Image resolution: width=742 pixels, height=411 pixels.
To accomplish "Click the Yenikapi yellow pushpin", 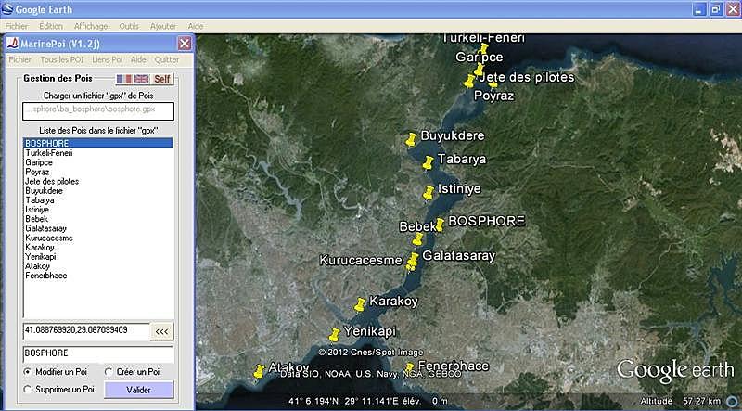I will [x=334, y=335].
